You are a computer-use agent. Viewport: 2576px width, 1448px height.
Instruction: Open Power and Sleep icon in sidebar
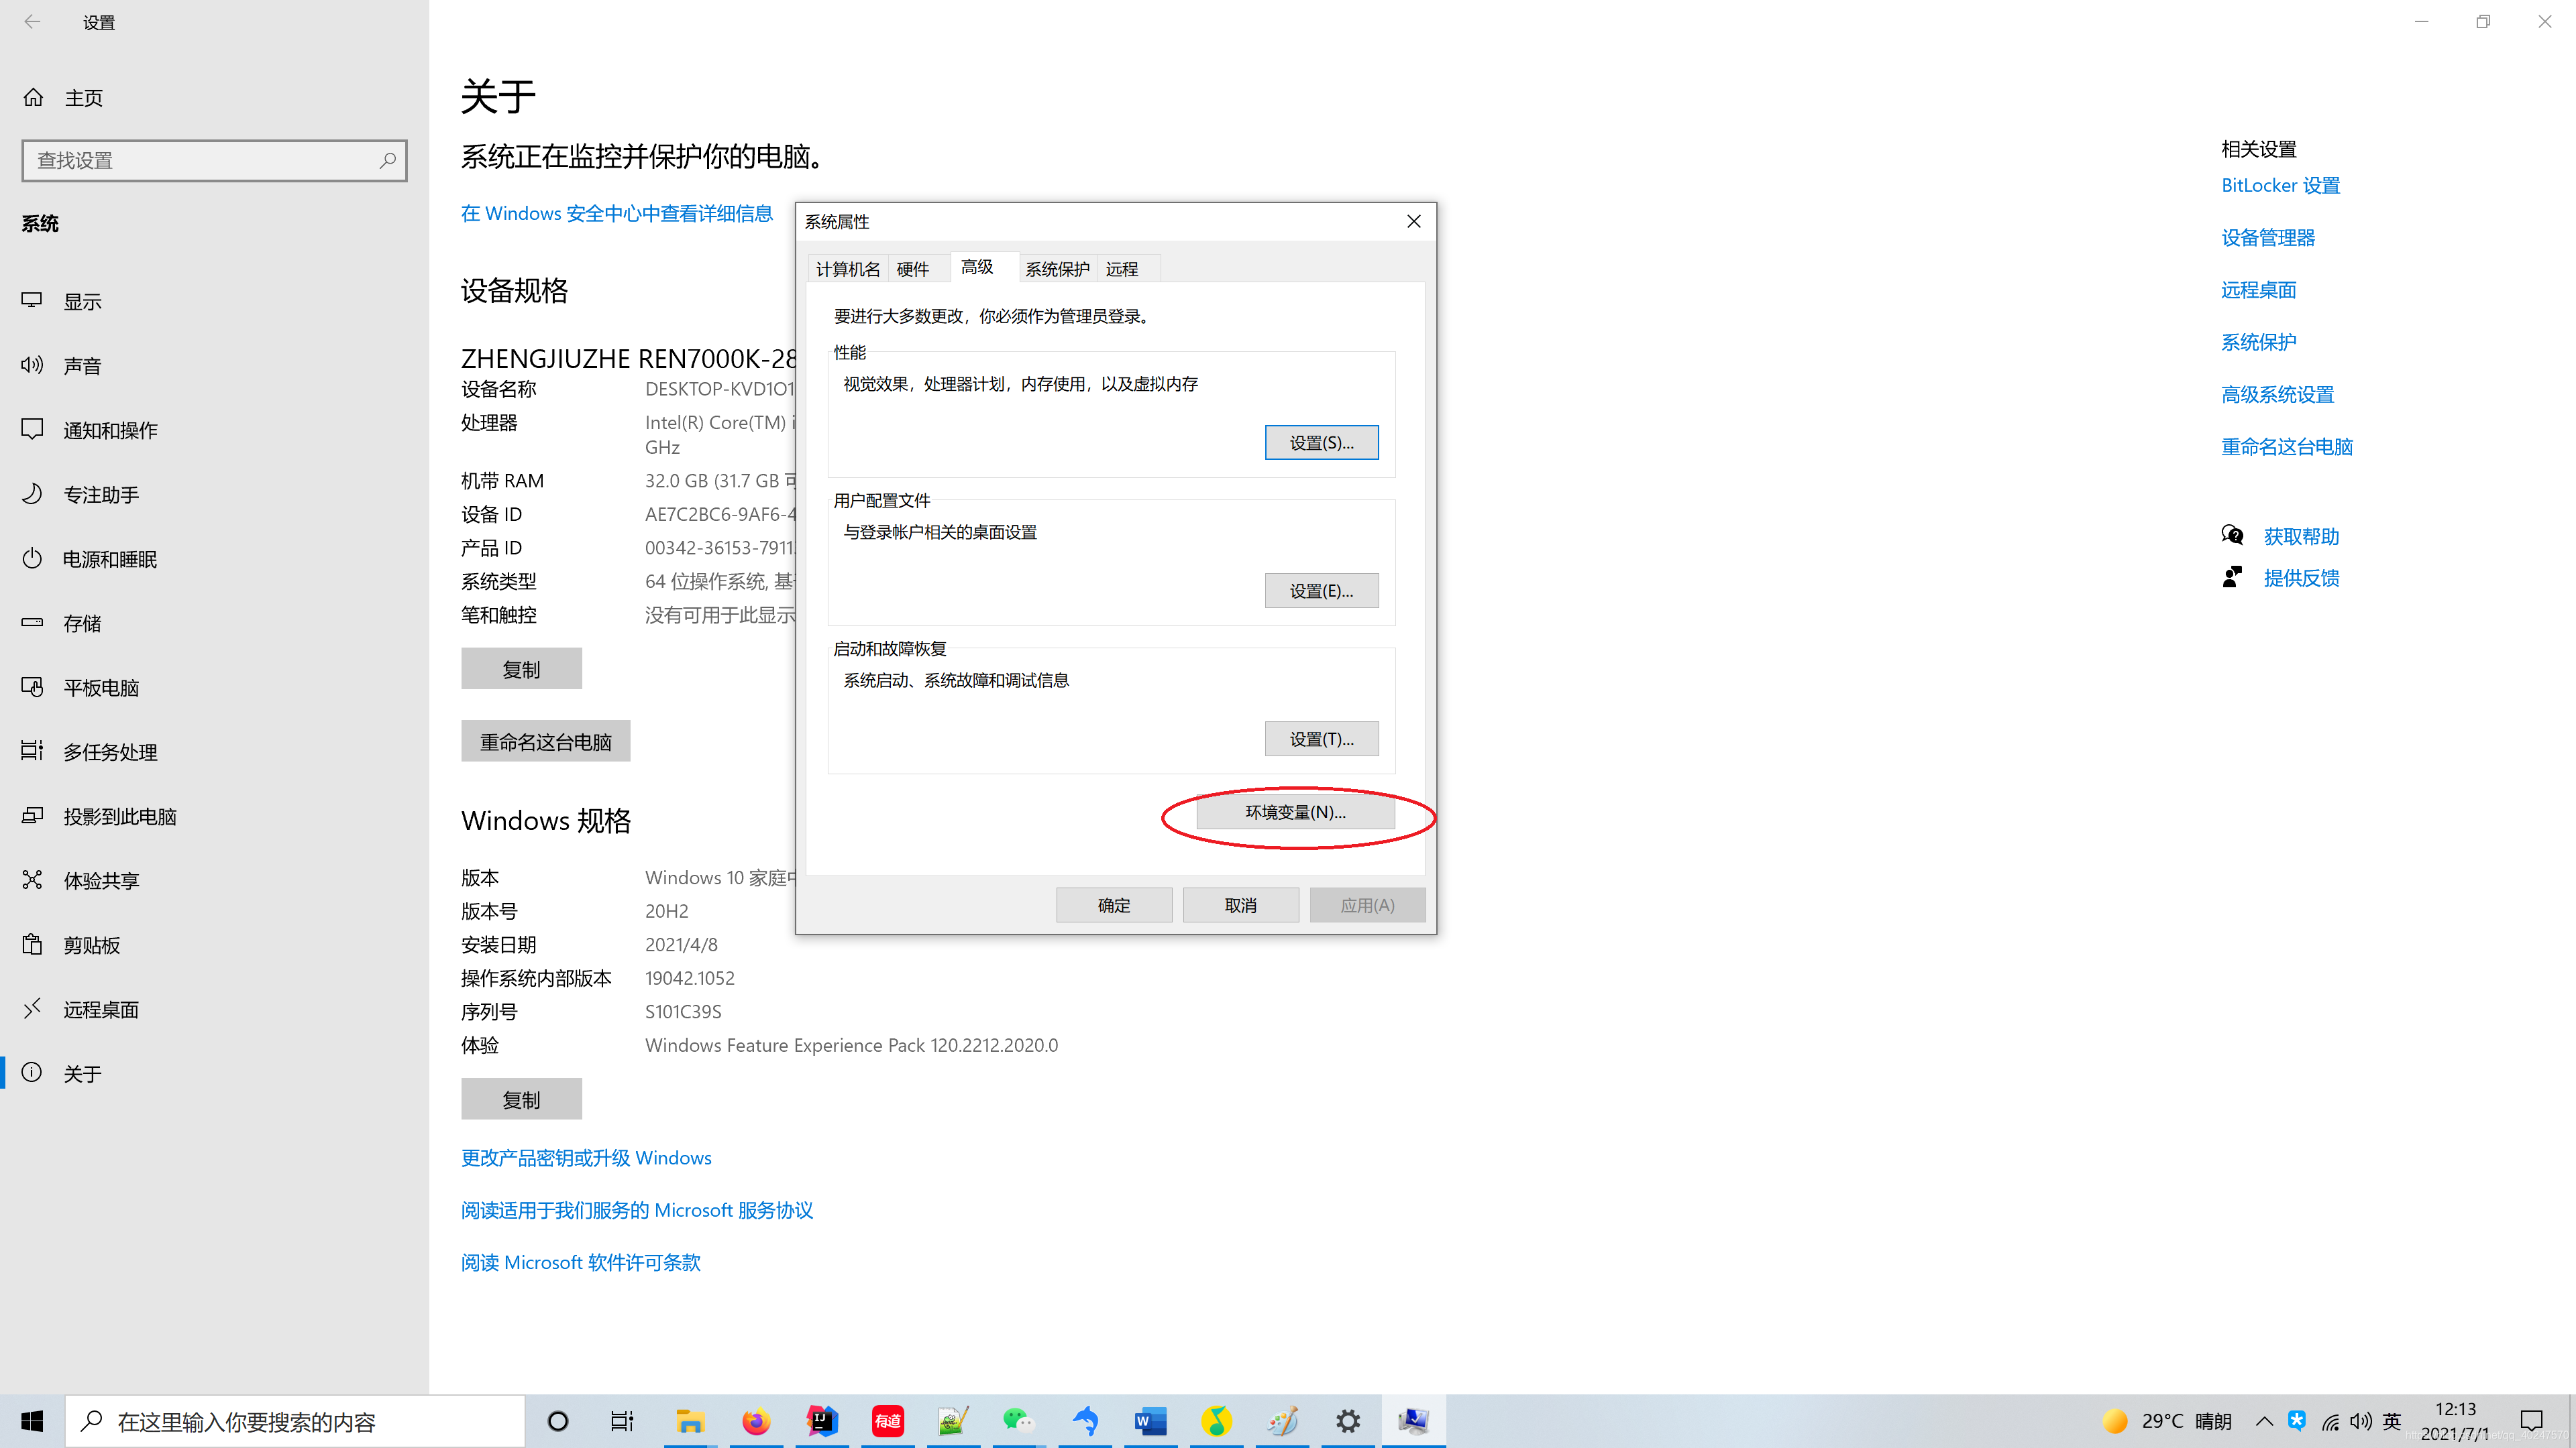32,558
